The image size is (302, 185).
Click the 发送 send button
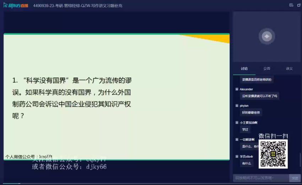coord(295,178)
